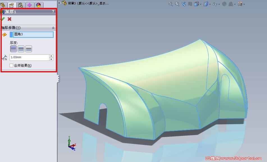Click the view settings monitor icon
The height and width of the screenshot is (162, 267).
(x=240, y=4)
